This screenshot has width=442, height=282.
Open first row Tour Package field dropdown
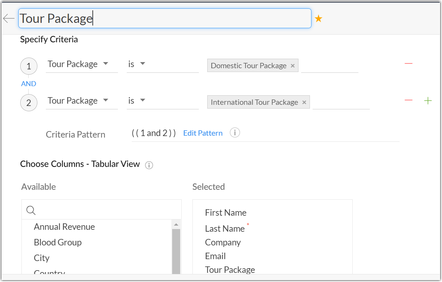pyautogui.click(x=106, y=64)
